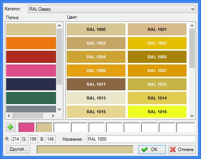Choose color RAL 1014

click(157, 98)
